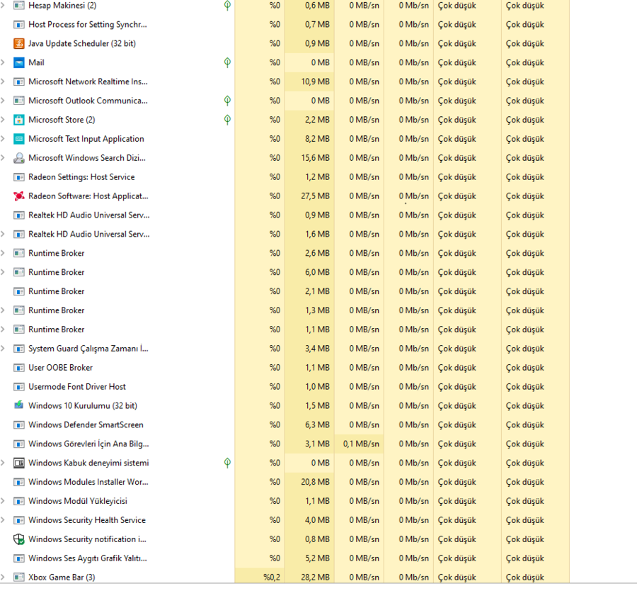Click the "27,5 MB" memory value
637x591 pixels.
pyautogui.click(x=315, y=196)
